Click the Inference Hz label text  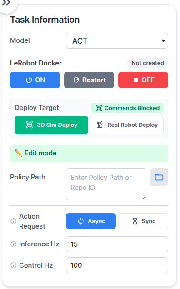[39, 244]
